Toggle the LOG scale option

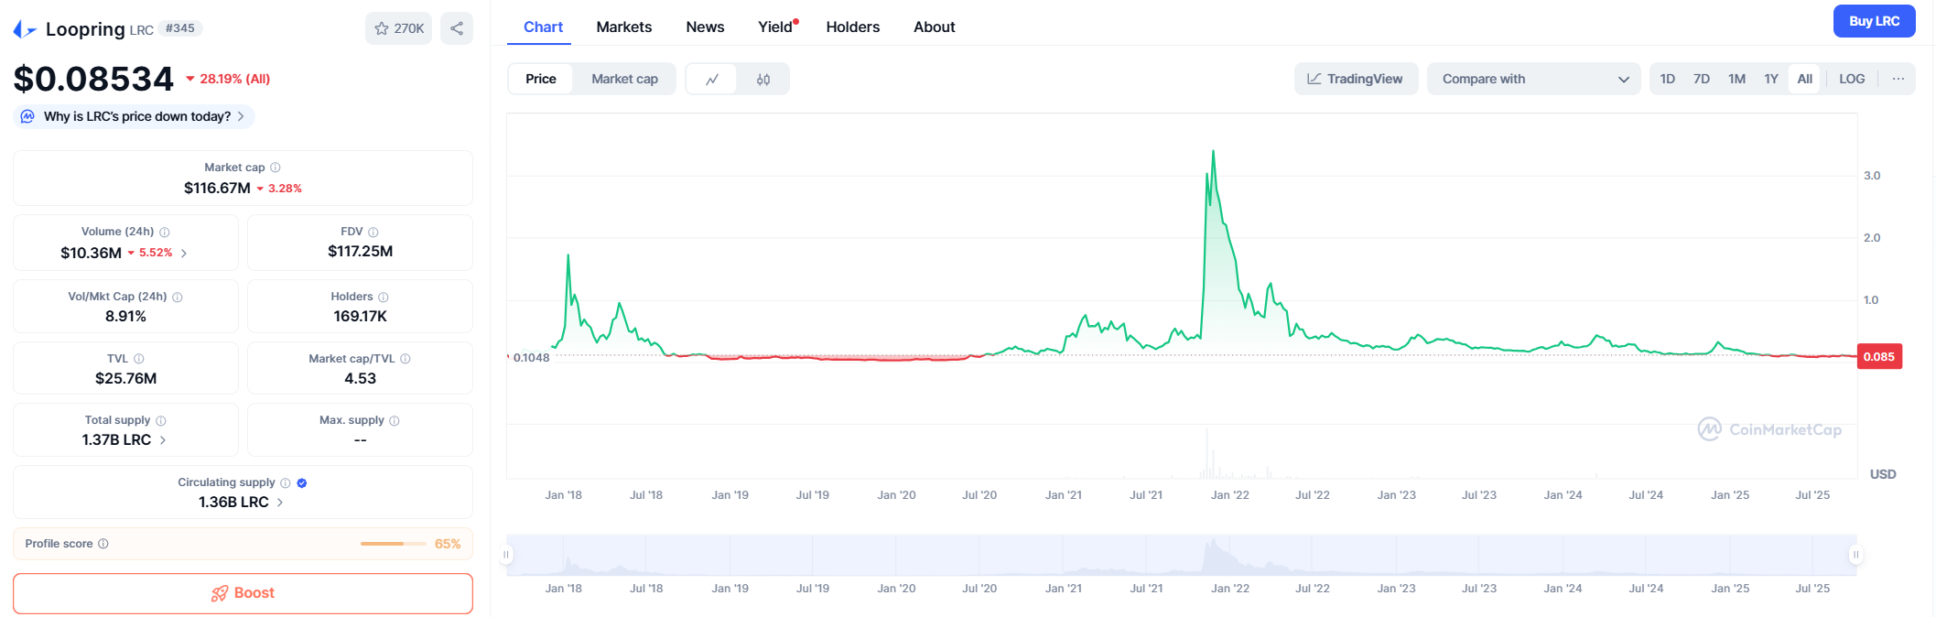[x=1851, y=79]
